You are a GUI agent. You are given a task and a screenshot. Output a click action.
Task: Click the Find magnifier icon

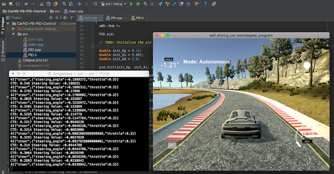click(64, 4)
